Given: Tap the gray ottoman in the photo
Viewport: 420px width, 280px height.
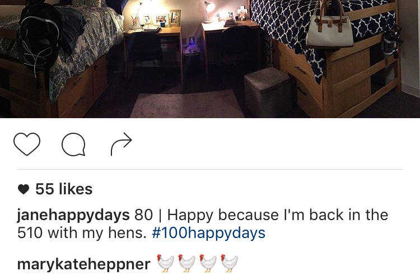Looking at the screenshot, I should [268, 91].
